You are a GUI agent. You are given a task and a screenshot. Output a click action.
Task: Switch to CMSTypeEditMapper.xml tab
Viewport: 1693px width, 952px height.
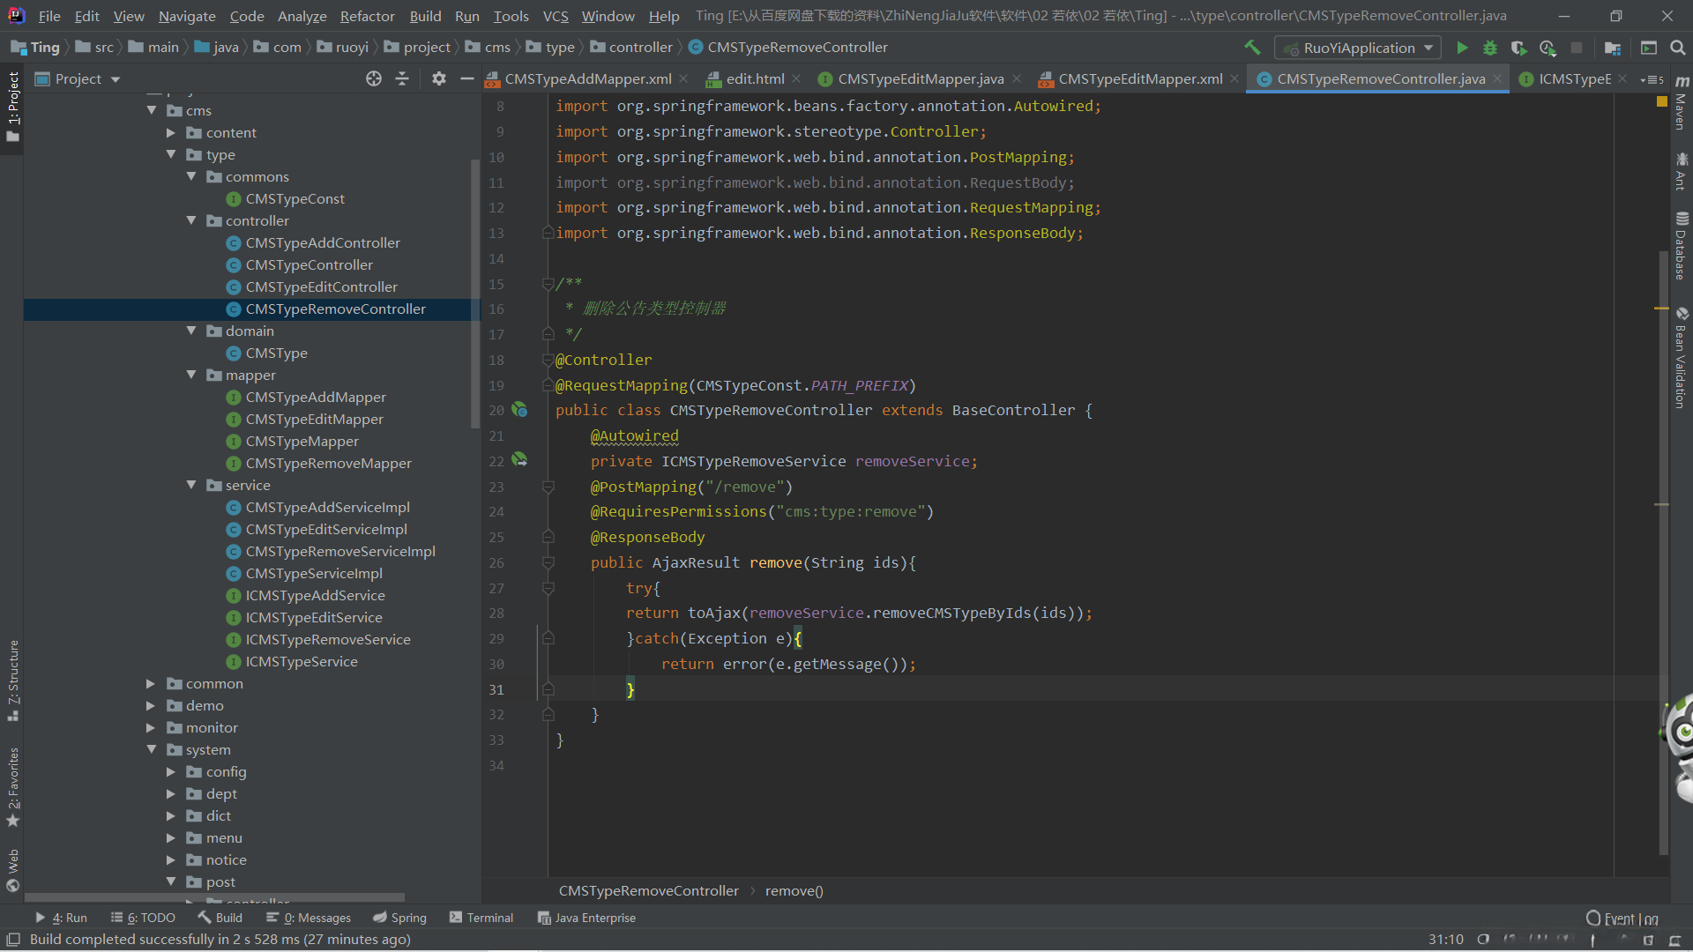coord(1139,79)
